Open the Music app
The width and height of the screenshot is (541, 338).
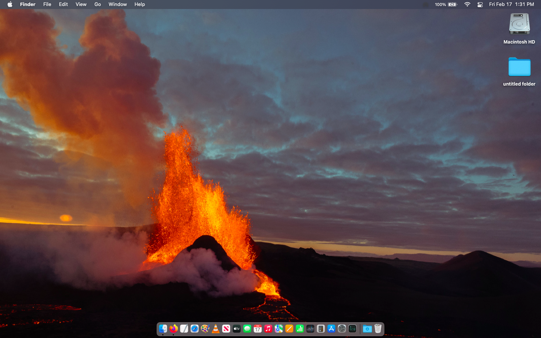pos(268,329)
